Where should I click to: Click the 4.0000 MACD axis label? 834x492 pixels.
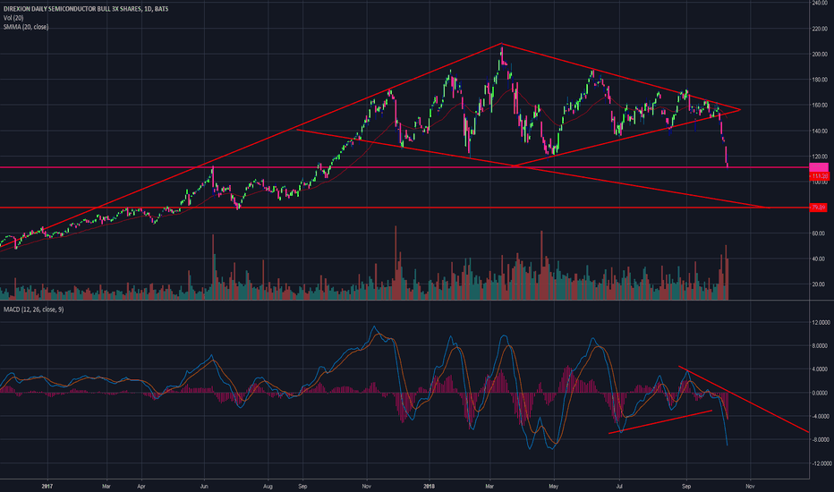coord(821,369)
